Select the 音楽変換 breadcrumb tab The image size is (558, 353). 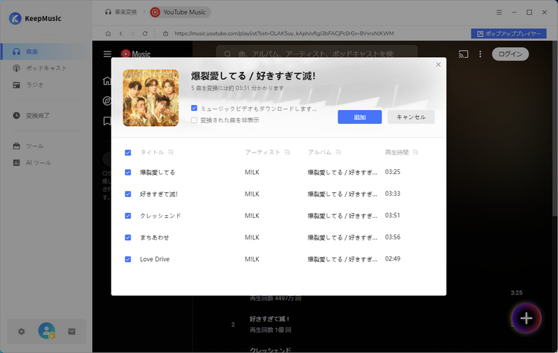(121, 12)
